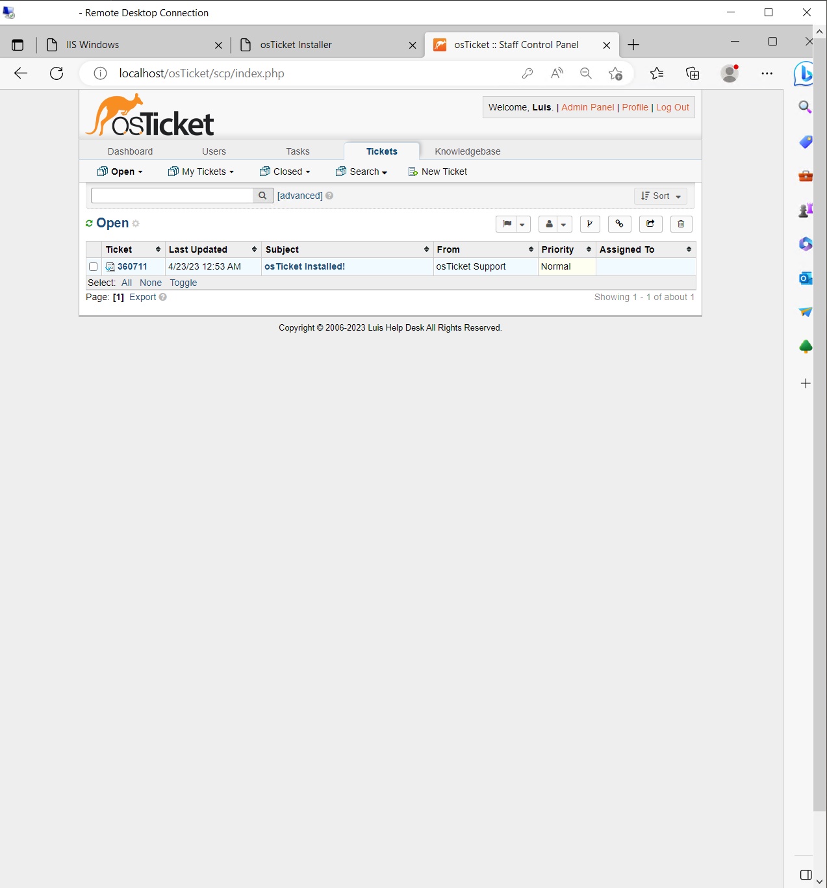
Task: Toggle selection using Toggle link
Action: tap(183, 283)
